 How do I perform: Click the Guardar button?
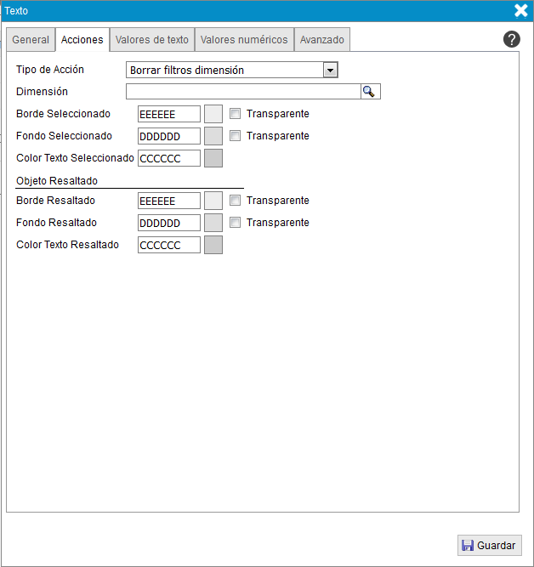489,546
